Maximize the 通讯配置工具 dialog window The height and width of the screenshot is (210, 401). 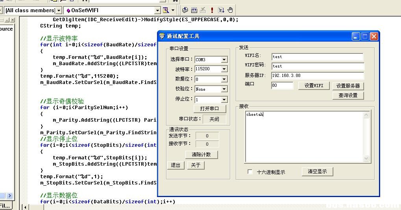[365, 36]
